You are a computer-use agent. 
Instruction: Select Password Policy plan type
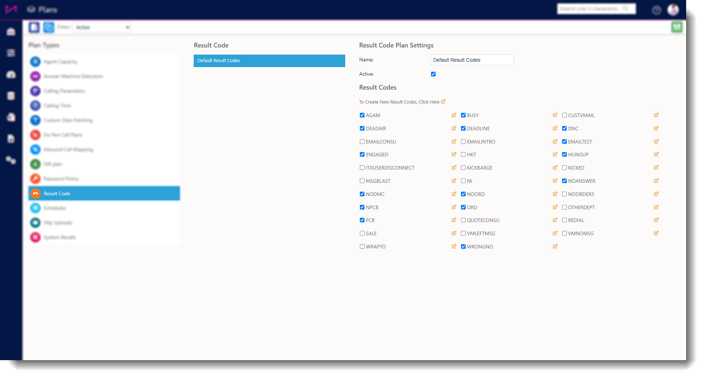pyautogui.click(x=104, y=179)
